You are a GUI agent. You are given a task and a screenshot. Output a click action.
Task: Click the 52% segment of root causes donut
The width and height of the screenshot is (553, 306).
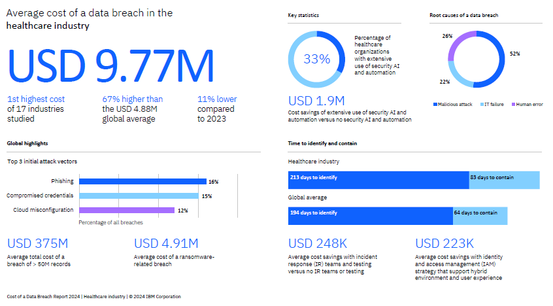498,59
